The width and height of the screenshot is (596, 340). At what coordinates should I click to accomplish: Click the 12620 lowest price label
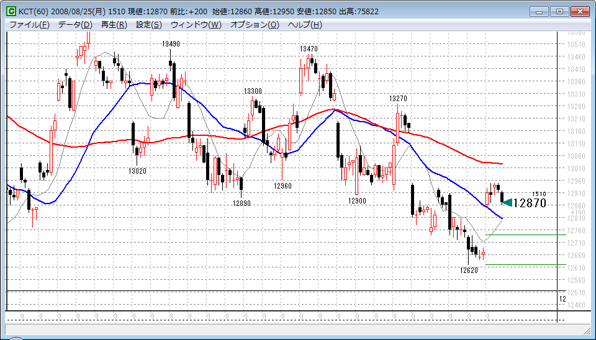tap(469, 271)
